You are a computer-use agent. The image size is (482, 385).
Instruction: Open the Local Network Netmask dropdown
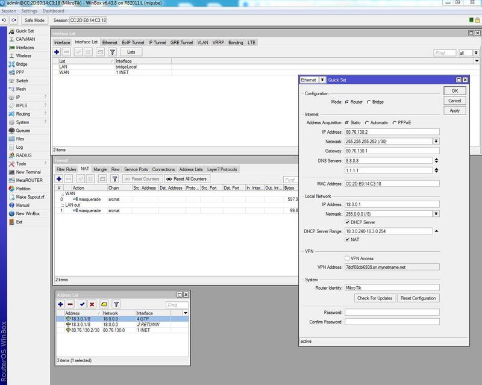[436, 214]
